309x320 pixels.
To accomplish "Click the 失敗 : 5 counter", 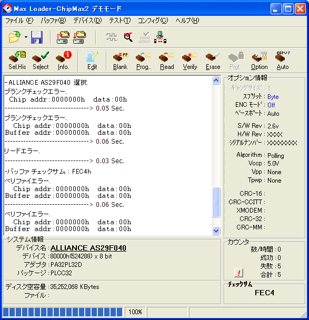I will (271, 266).
